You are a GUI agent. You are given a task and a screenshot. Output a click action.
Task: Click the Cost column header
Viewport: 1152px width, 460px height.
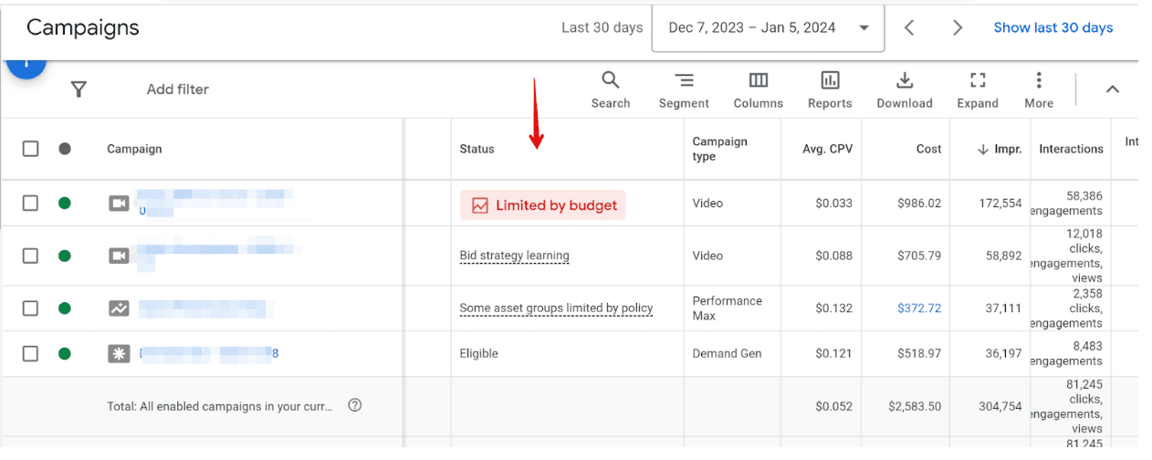coord(928,149)
